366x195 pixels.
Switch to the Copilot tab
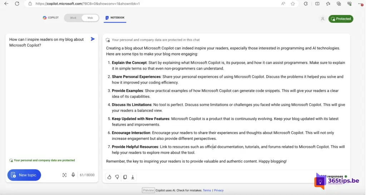tap(51, 17)
